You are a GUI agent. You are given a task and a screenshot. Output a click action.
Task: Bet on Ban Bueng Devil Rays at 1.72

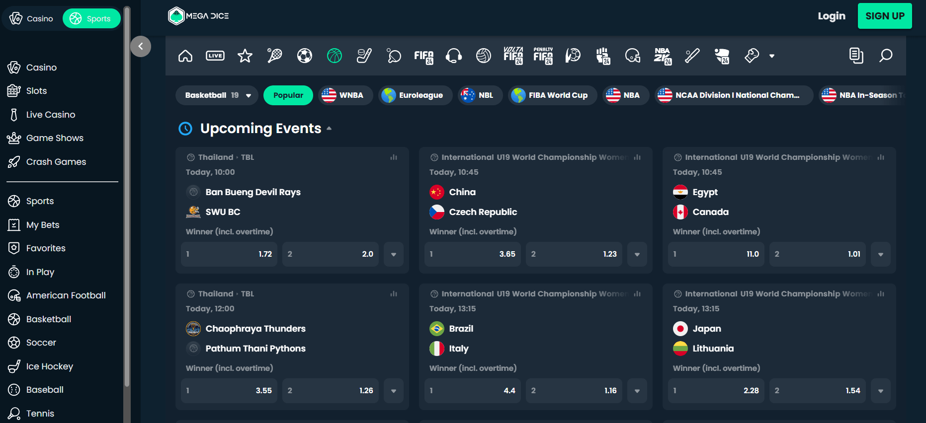229,254
